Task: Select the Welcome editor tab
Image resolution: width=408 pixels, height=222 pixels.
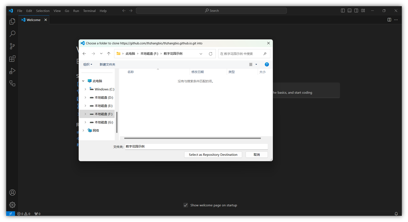Action: (34, 20)
